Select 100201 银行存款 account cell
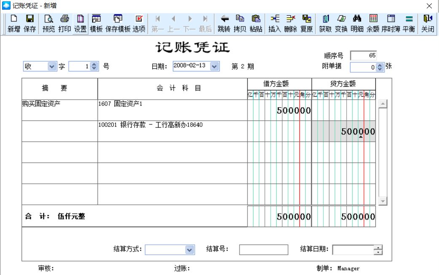439x275 pixels. point(172,131)
